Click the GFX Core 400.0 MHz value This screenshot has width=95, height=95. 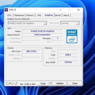[x=31, y=51]
